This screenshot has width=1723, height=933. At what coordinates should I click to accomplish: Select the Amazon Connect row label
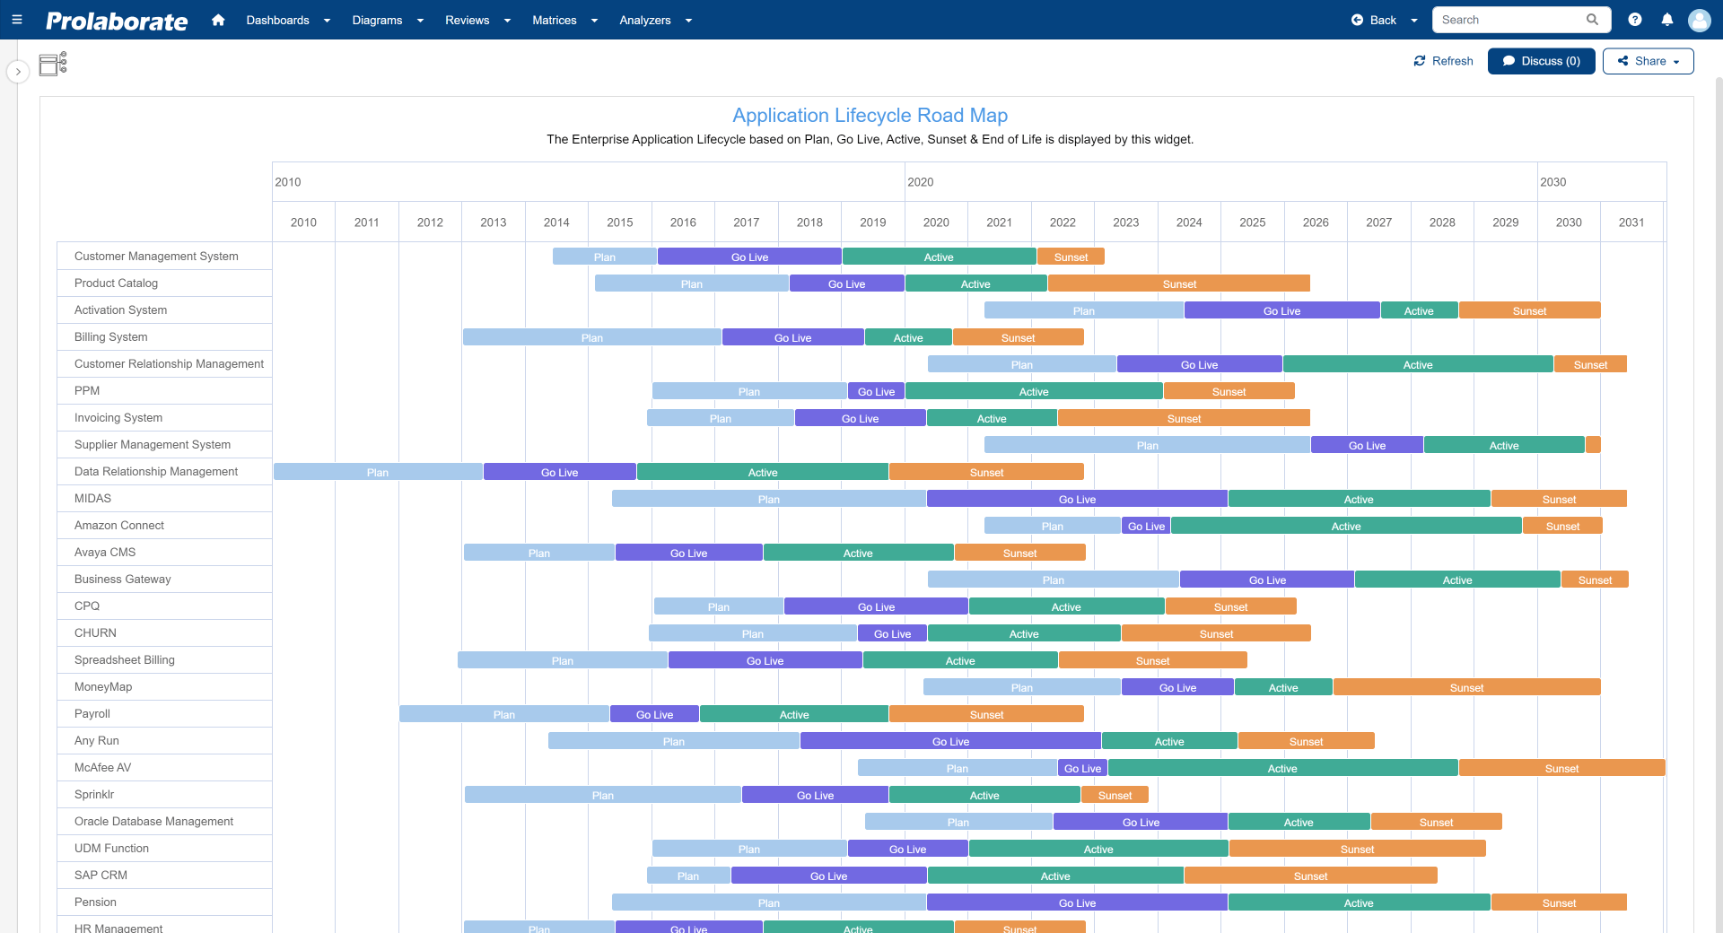point(119,525)
